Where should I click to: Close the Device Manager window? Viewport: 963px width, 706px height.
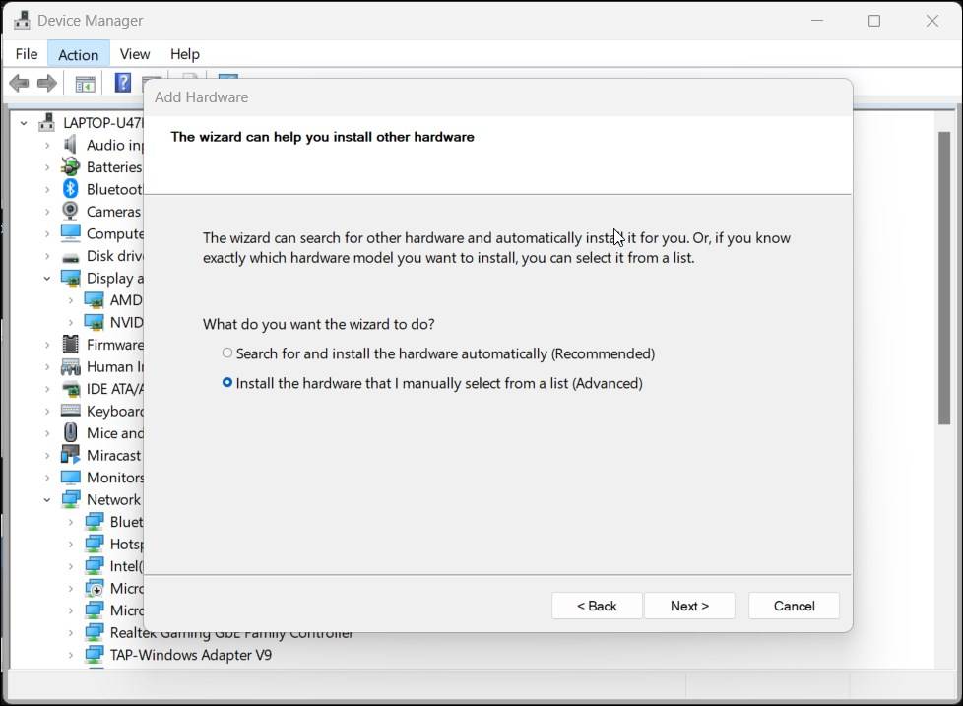point(931,21)
